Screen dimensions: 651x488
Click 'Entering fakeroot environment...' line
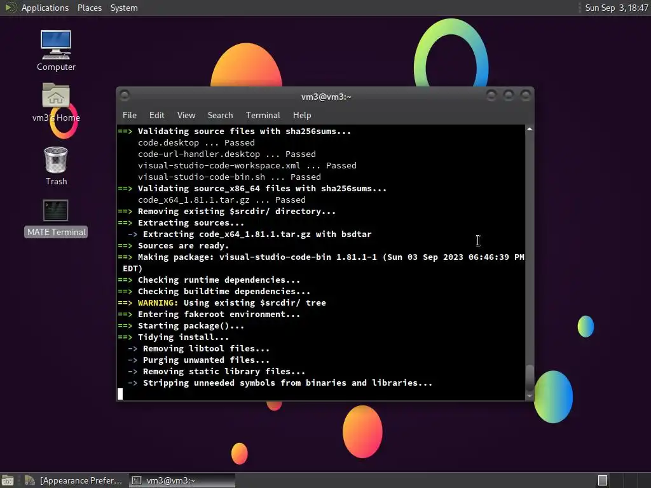point(219,314)
